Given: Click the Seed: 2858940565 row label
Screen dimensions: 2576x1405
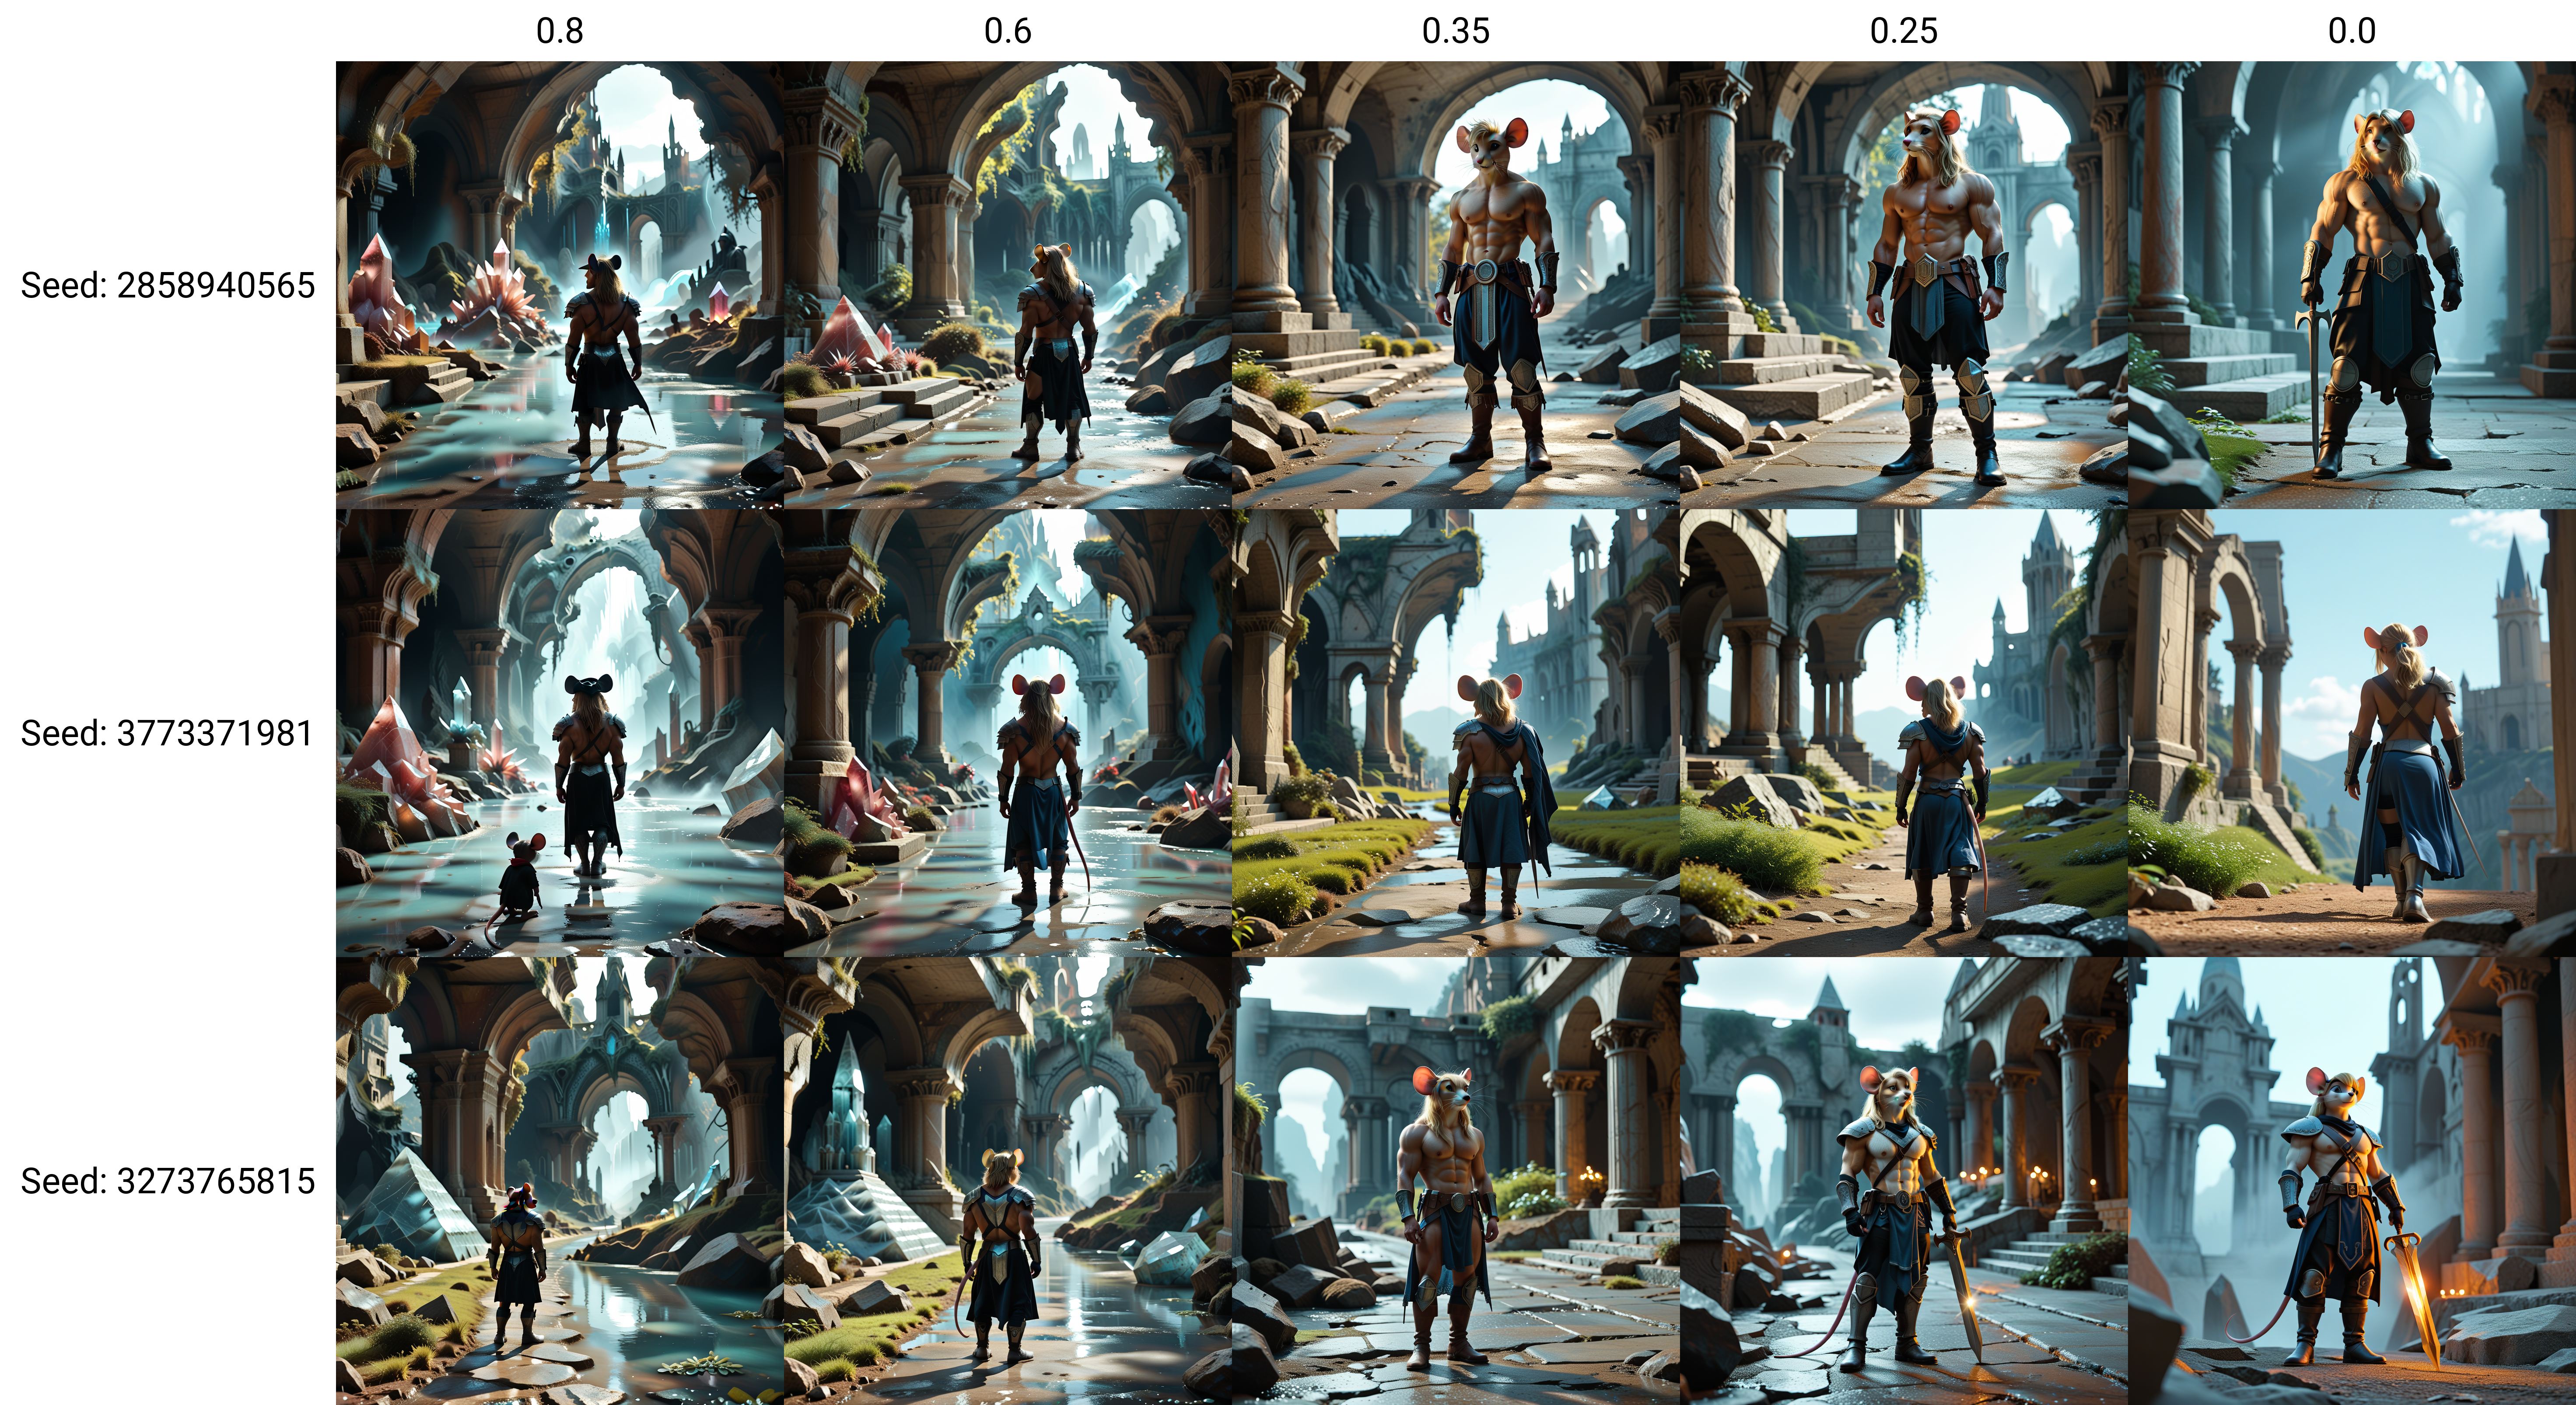Looking at the screenshot, I should [x=168, y=286].
